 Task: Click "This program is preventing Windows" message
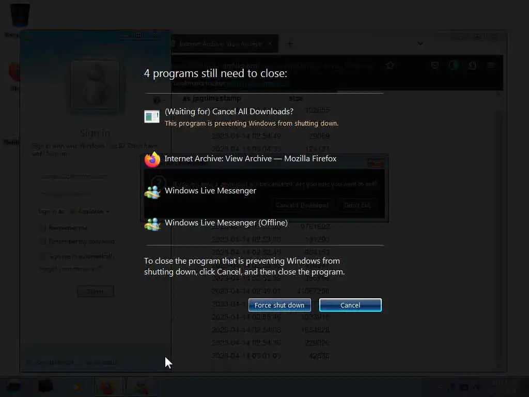click(252, 124)
